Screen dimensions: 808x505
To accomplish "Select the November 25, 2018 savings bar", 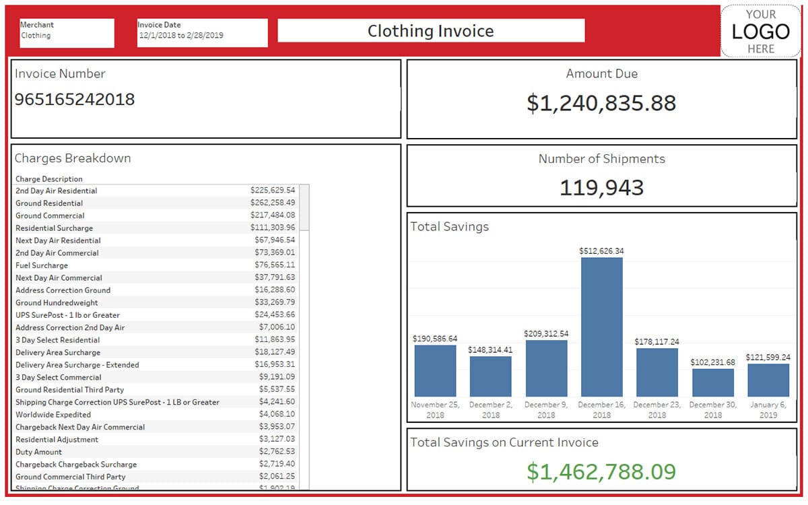I will point(435,370).
